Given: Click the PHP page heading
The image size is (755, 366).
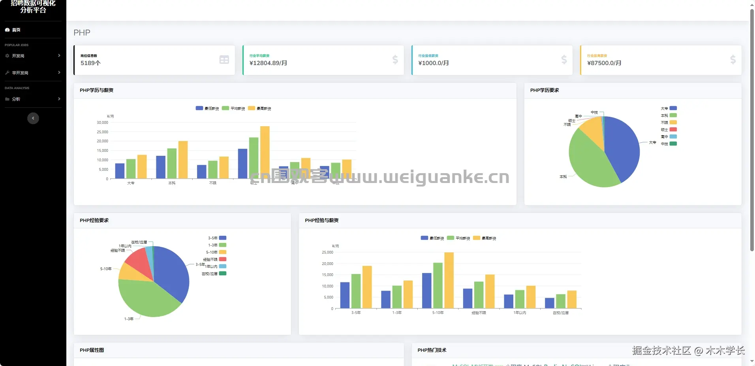Looking at the screenshot, I should (x=82, y=33).
